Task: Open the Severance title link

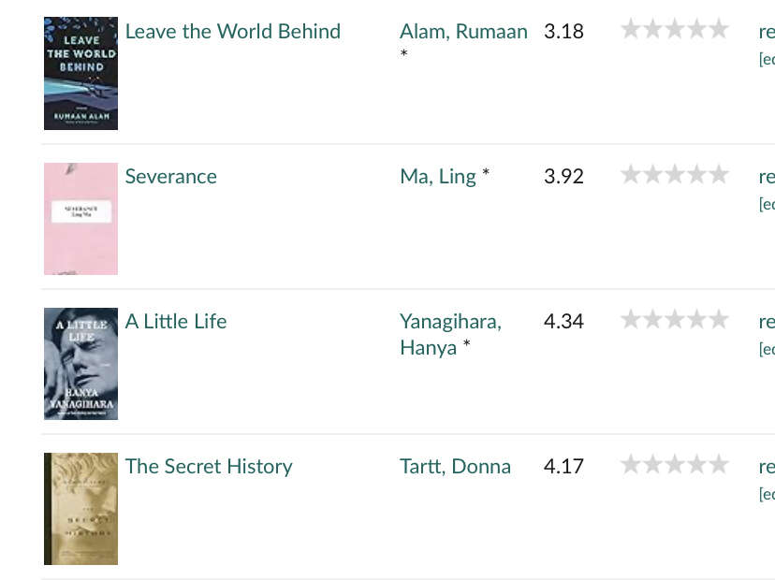Action: tap(171, 177)
